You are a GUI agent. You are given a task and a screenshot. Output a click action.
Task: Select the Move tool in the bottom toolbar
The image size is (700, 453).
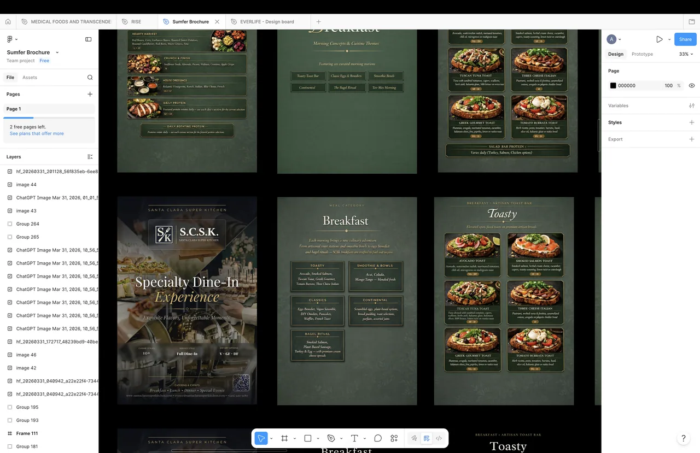point(261,438)
